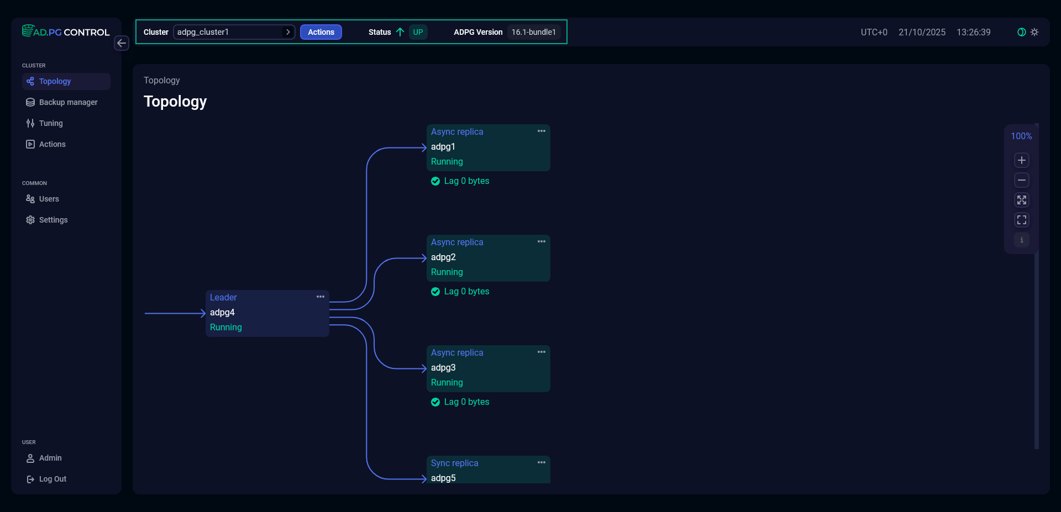Viewport: 1061px width, 512px height.
Task: Click the Lag 0 bytes check icon for adpg1
Action: pyautogui.click(x=435, y=181)
